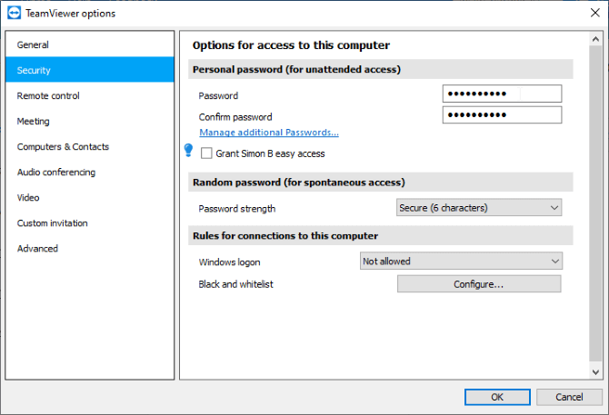Dismiss dialog with Cancel button
This screenshot has width=609, height=415.
click(569, 397)
